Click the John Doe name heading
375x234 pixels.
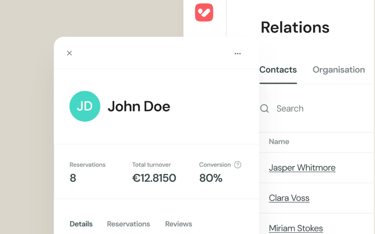pyautogui.click(x=139, y=107)
